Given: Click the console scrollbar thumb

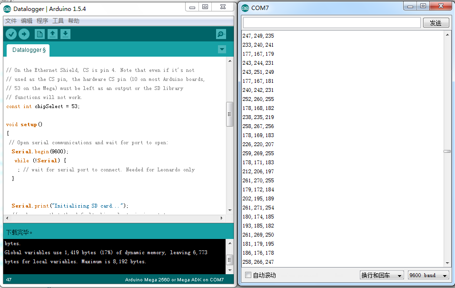Looking at the screenshot, I should [x=230, y=259].
